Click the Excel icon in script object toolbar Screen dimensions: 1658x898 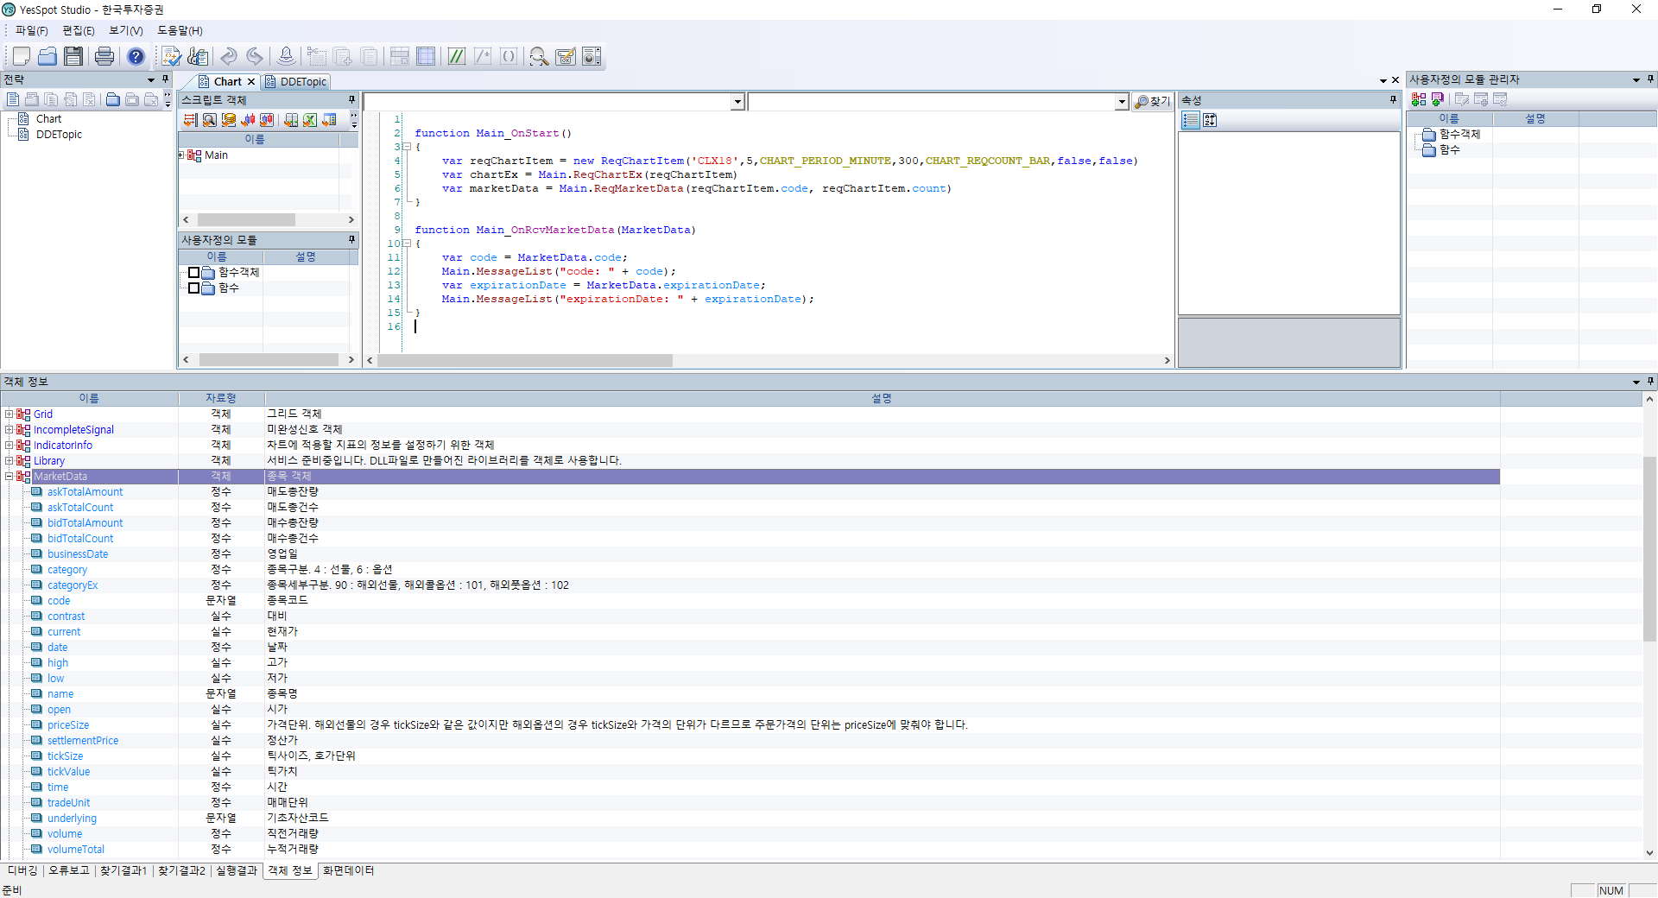click(x=310, y=120)
